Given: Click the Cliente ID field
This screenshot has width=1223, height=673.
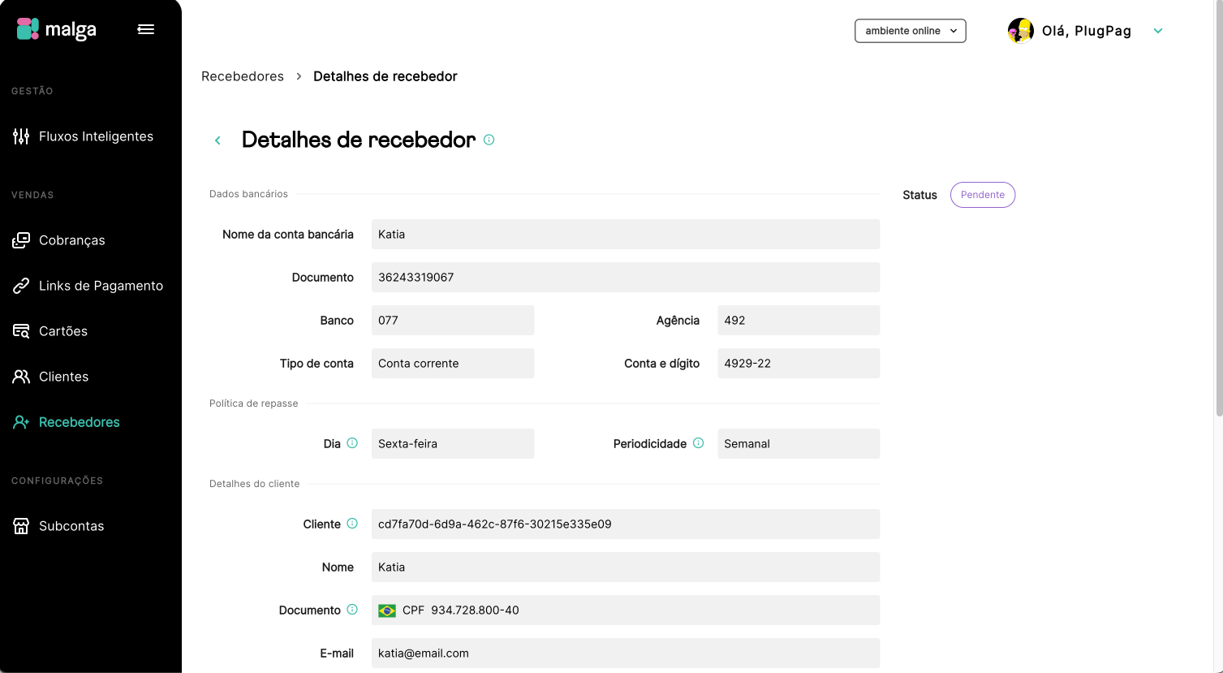Looking at the screenshot, I should pyautogui.click(x=626, y=524).
